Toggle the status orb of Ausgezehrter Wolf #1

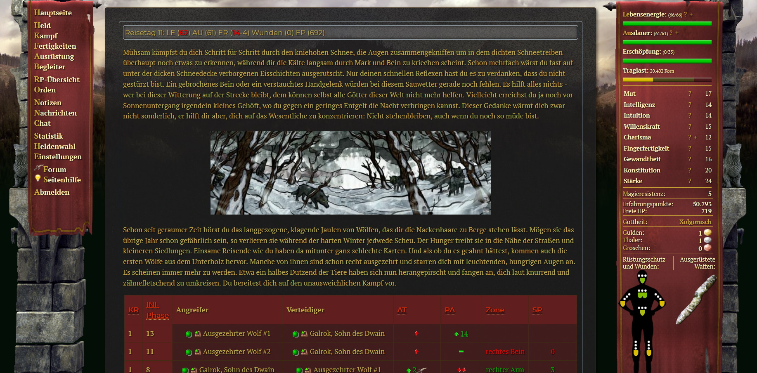pyautogui.click(x=188, y=333)
